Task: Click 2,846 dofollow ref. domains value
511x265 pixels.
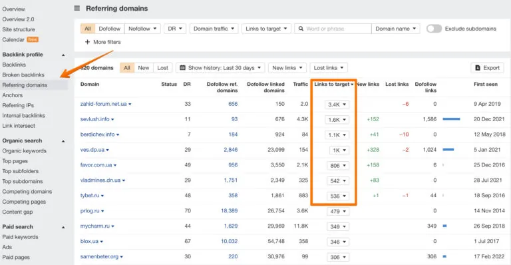Action: (230, 150)
